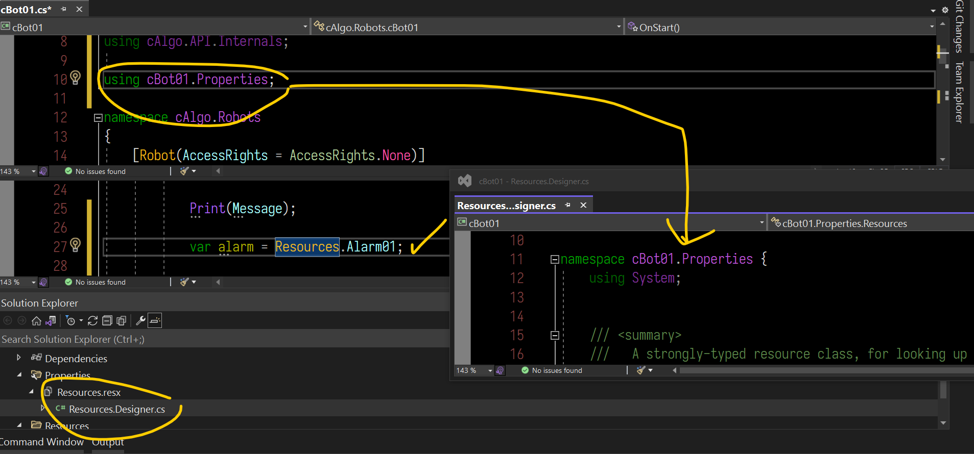974x454 pixels.
Task: Click the Dependencies node icon
Action: (x=36, y=358)
